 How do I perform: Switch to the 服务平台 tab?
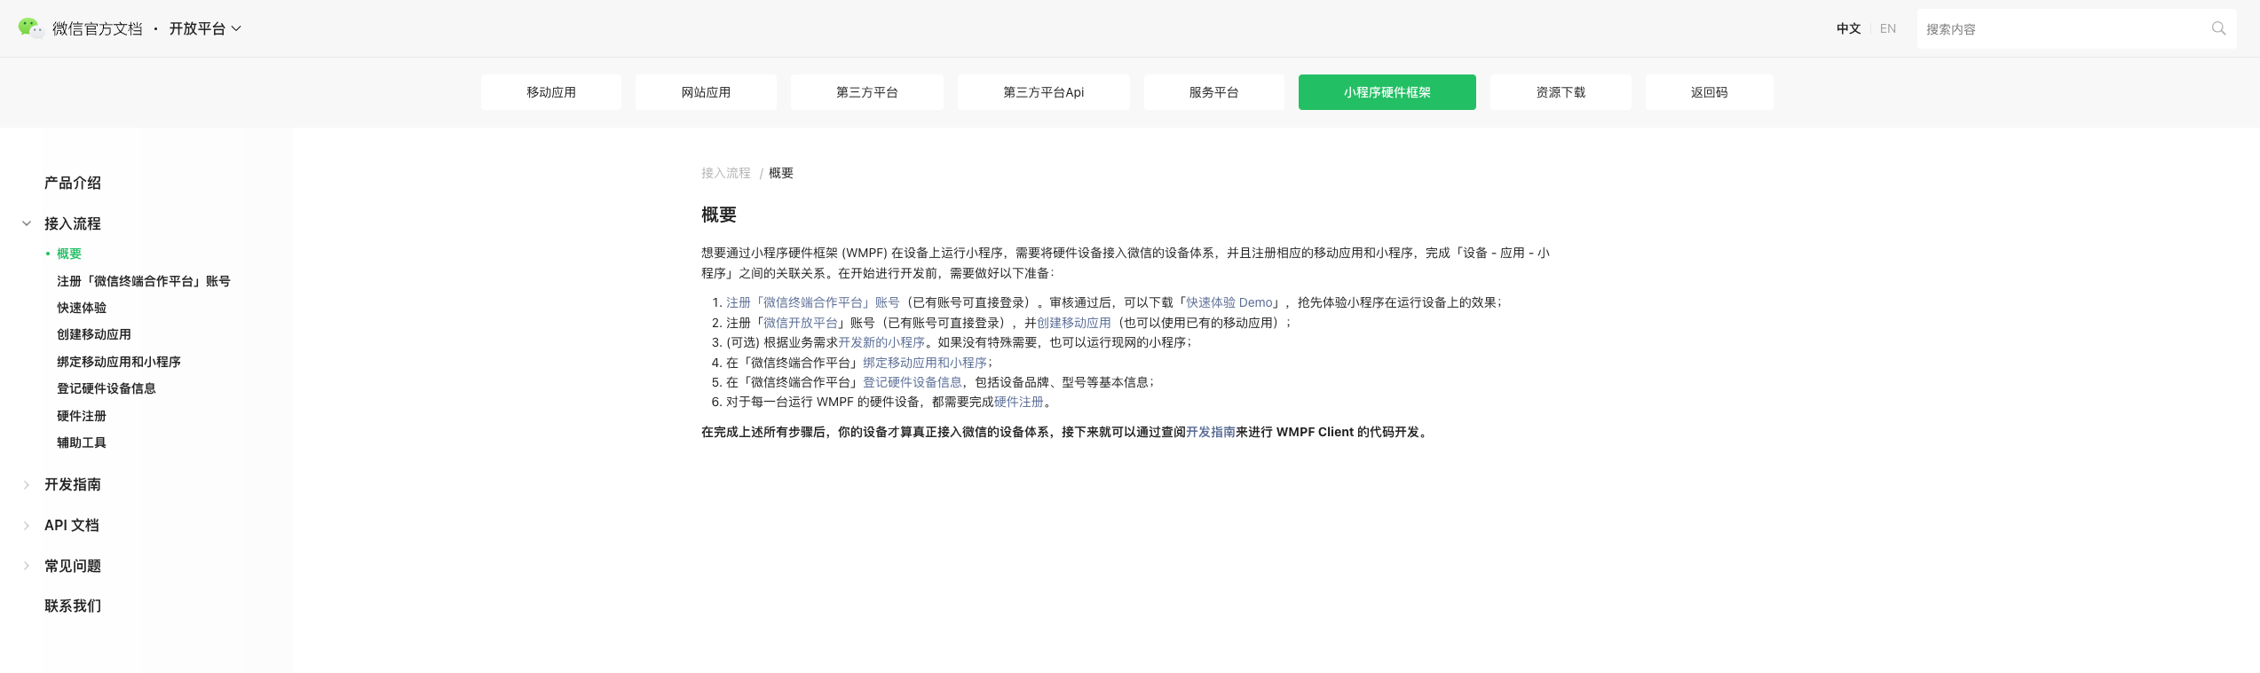(1213, 92)
